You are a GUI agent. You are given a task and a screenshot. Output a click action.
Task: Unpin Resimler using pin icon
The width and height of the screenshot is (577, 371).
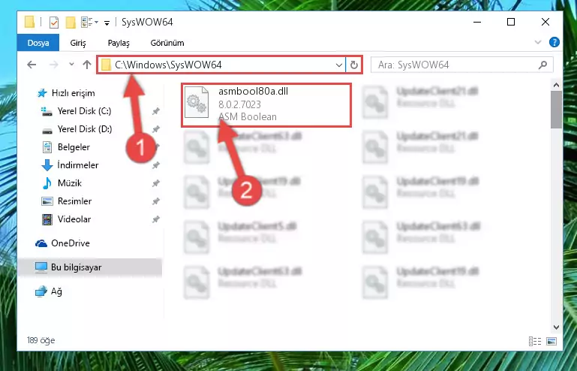point(155,201)
